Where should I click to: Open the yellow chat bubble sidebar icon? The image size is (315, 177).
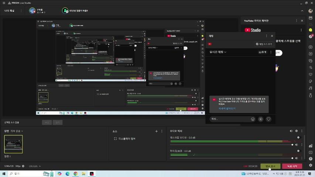click(311, 30)
